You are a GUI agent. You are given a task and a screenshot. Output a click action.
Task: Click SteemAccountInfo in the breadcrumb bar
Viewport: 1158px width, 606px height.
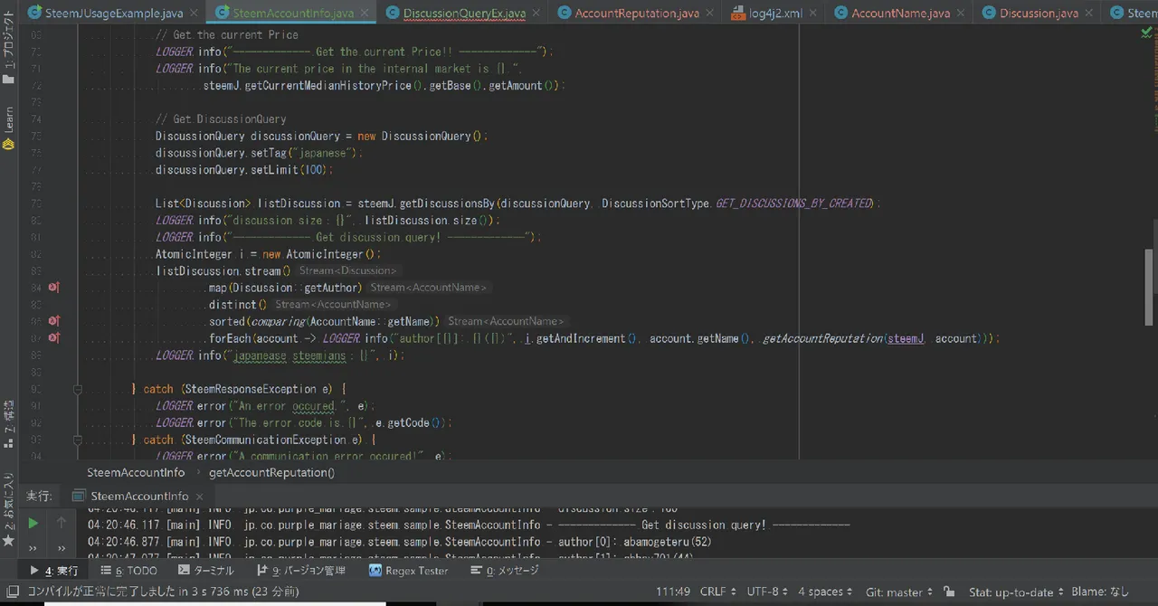pos(136,472)
